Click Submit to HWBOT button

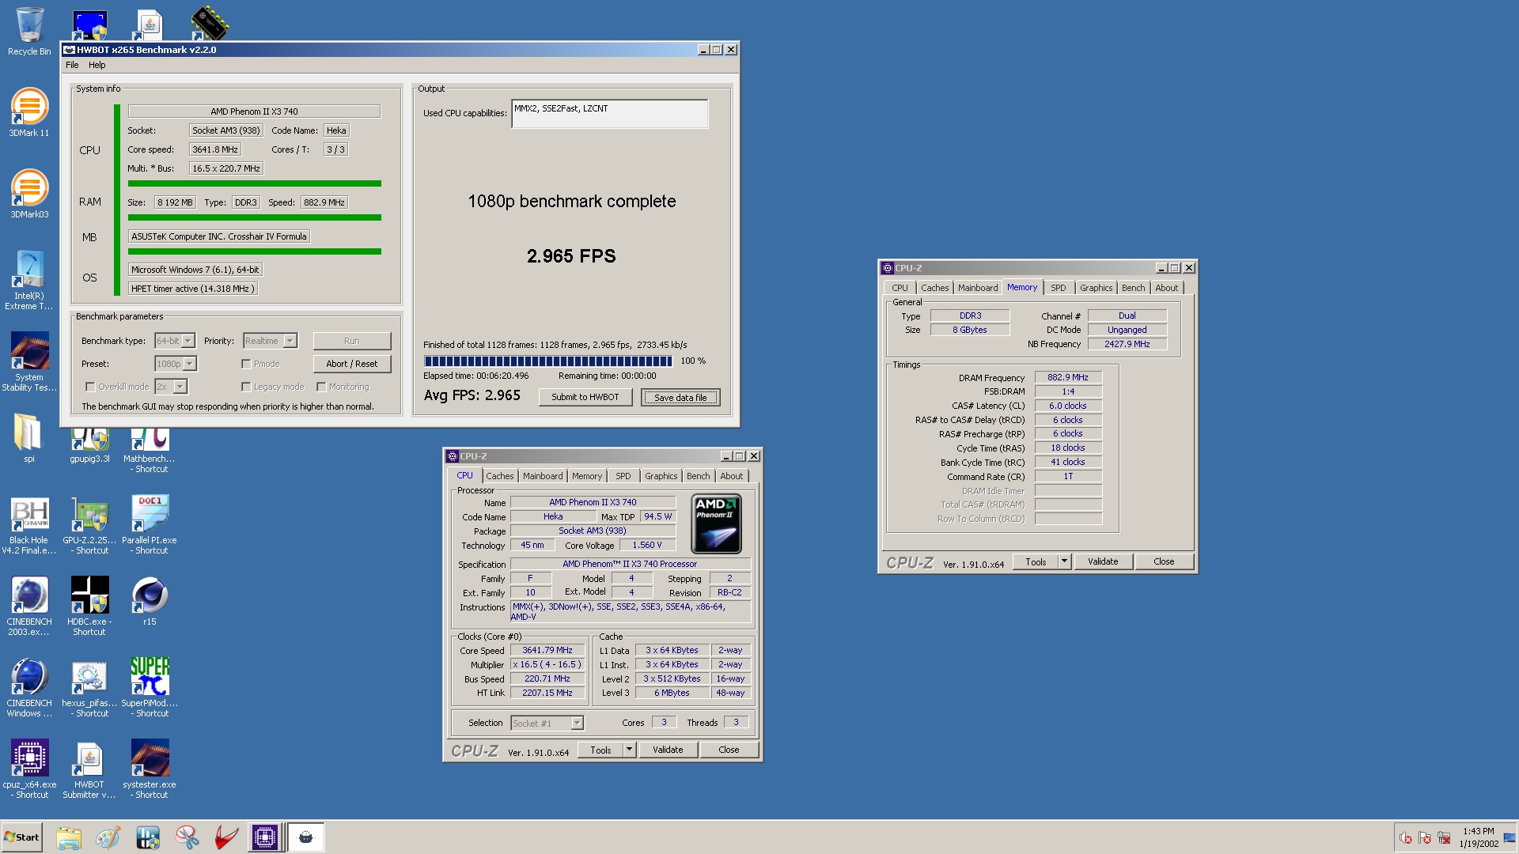point(585,397)
